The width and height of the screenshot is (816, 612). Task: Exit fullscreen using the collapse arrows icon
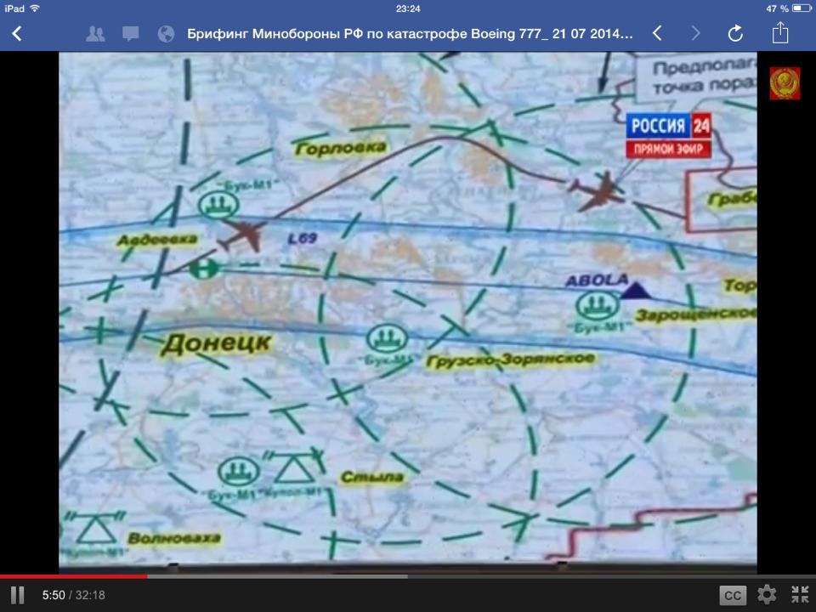point(800,594)
